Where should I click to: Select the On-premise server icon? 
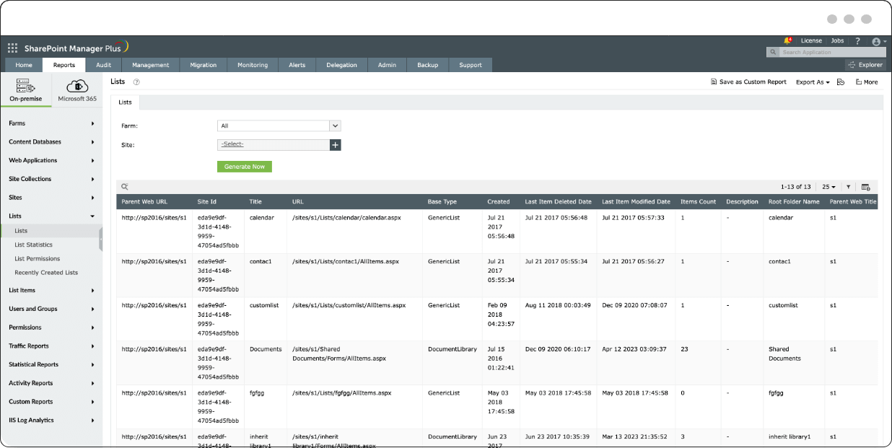(26, 86)
